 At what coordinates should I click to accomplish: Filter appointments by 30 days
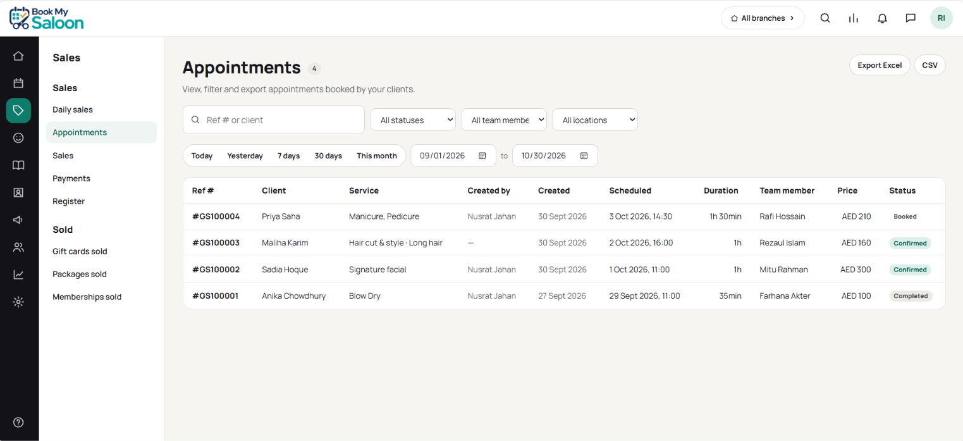(328, 156)
